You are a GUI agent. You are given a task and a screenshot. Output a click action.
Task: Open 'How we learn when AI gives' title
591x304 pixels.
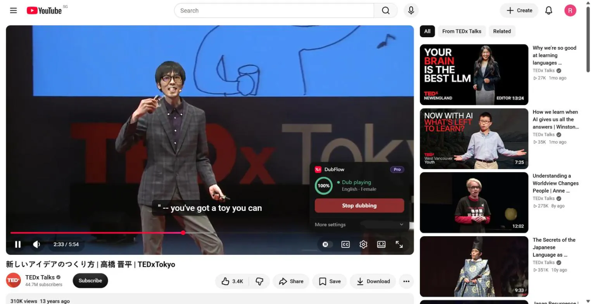pyautogui.click(x=556, y=119)
